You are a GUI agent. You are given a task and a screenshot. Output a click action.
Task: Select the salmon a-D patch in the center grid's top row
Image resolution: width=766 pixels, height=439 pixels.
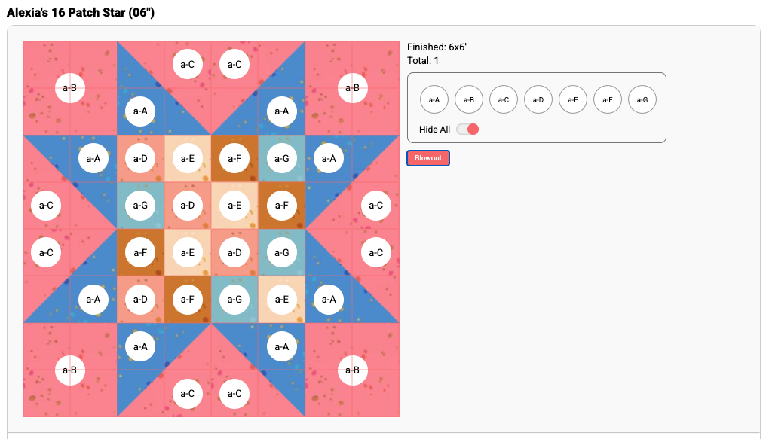pos(140,159)
